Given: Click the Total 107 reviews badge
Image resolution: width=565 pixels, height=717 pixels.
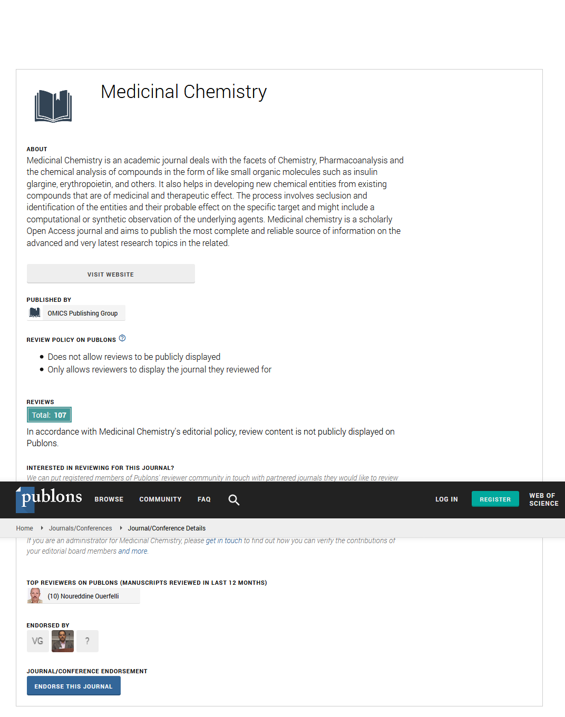Looking at the screenshot, I should [x=49, y=415].
